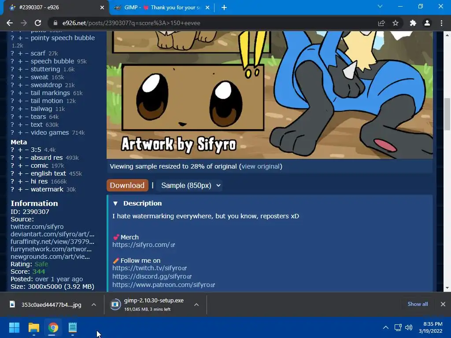Click the pointy speech bubble tag
This screenshot has height=338, width=451.
(63, 38)
